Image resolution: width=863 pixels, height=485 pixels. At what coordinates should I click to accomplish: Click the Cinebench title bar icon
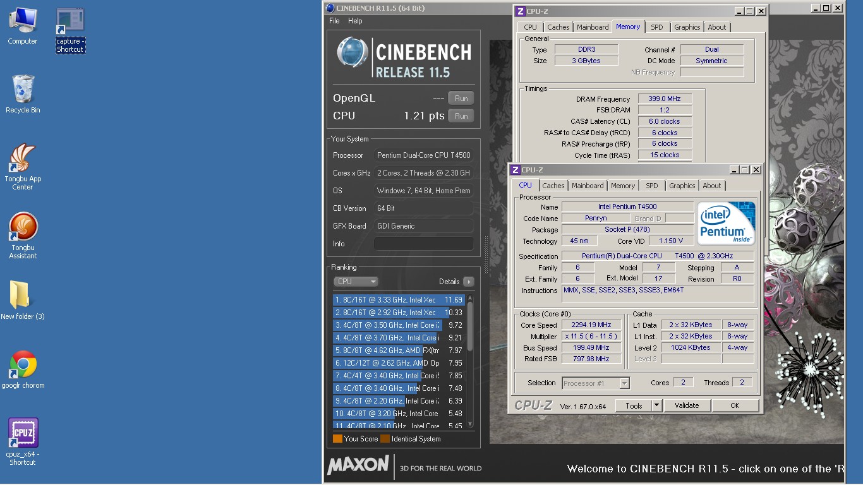pyautogui.click(x=329, y=8)
